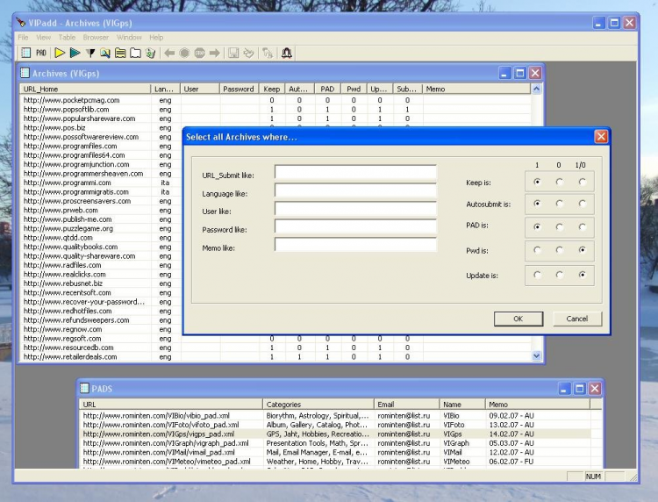Open the Browser menu
Image resolution: width=658 pixels, height=502 pixels.
(96, 38)
